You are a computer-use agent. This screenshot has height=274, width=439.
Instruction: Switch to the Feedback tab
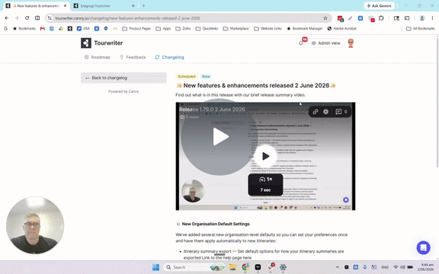click(x=133, y=57)
